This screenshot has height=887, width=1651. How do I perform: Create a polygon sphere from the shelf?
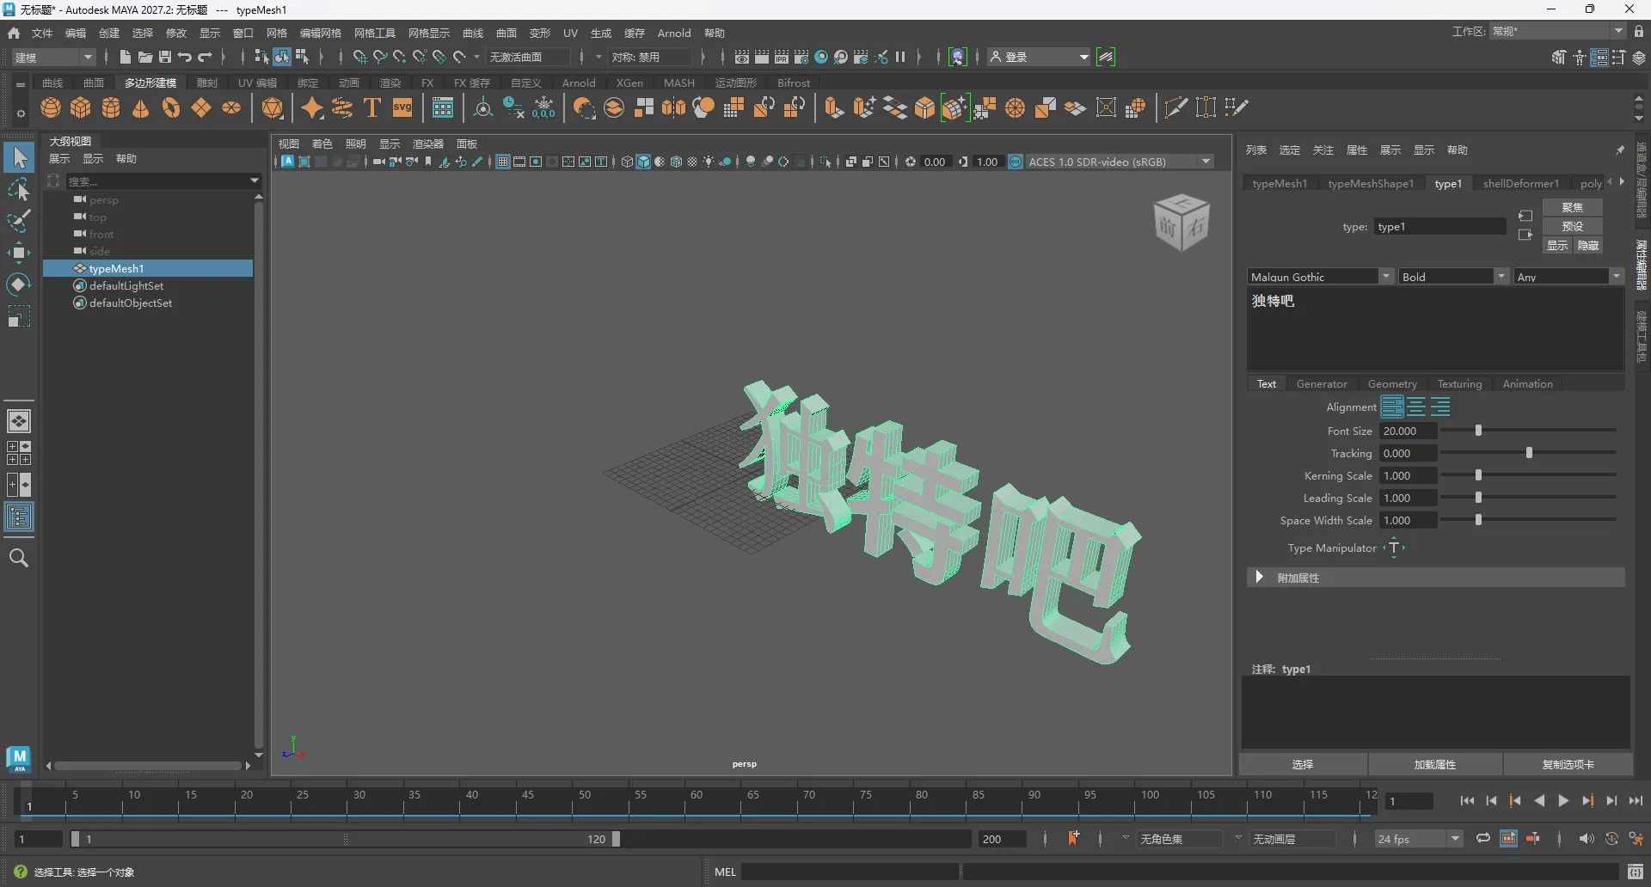(x=51, y=108)
